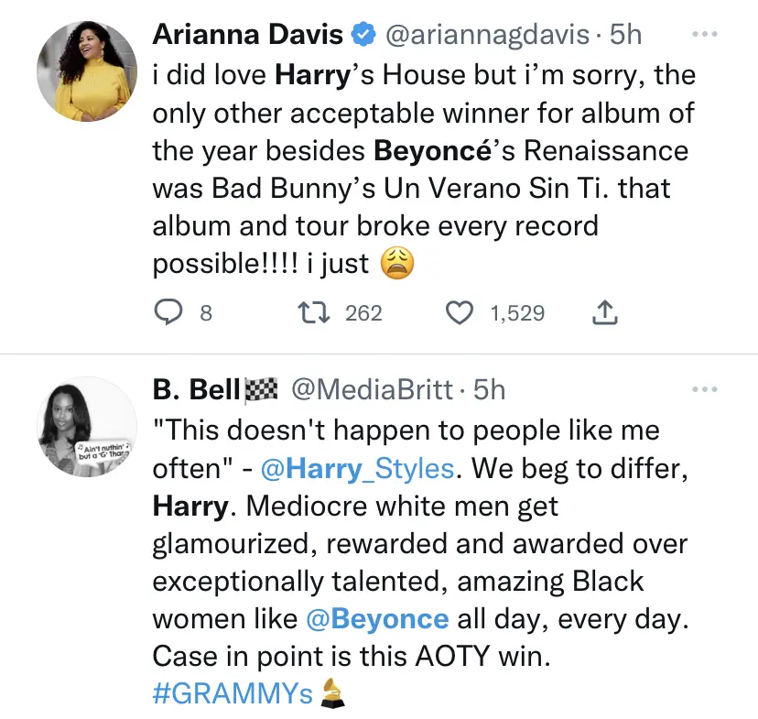The width and height of the screenshot is (758, 719).
Task: Click Arianna Davis's verified badge
Action: (x=364, y=36)
